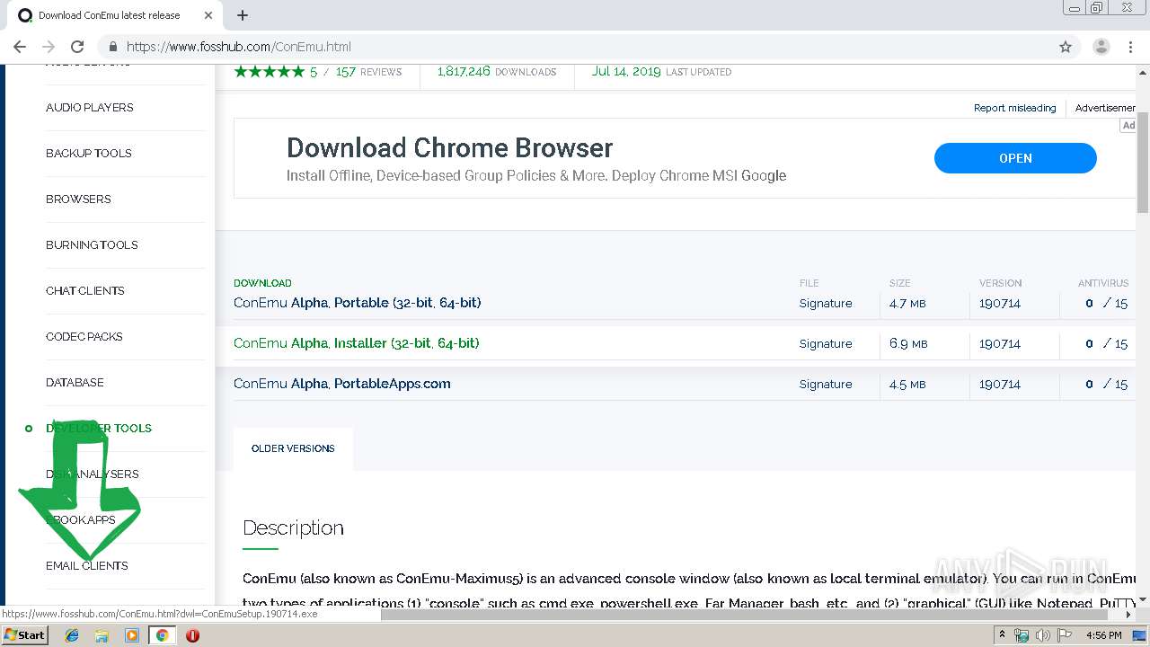Click the volume speaker tray icon
Viewport: 1150px width, 647px height.
(x=1043, y=635)
